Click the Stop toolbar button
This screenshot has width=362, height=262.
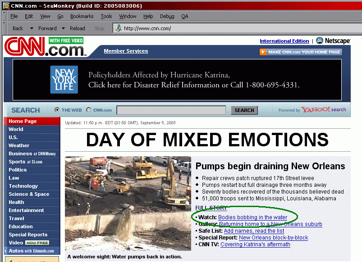pos(99,28)
